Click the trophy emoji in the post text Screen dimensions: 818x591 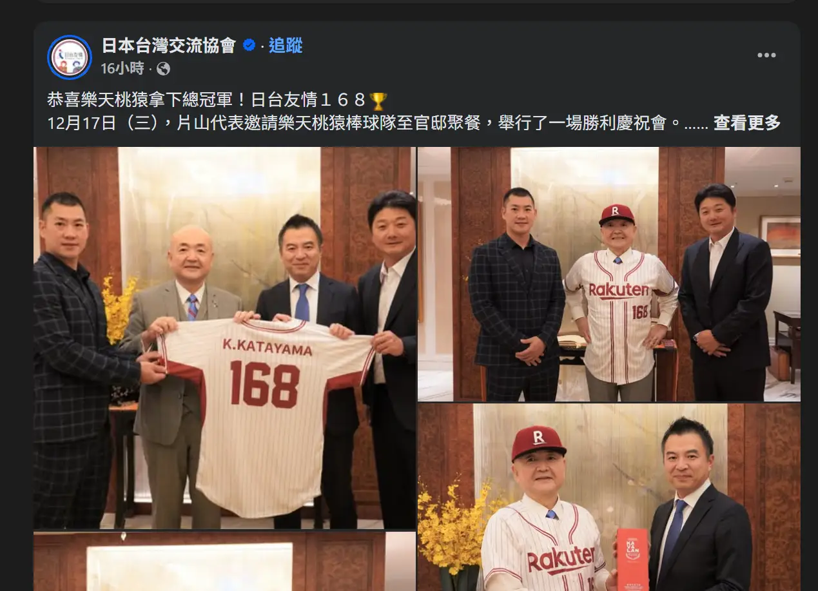(x=378, y=101)
